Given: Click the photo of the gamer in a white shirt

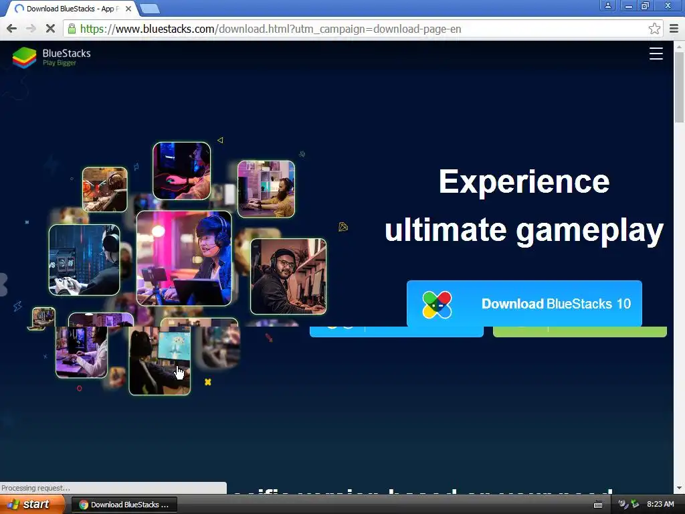Looking at the screenshot, I should tap(82, 352).
